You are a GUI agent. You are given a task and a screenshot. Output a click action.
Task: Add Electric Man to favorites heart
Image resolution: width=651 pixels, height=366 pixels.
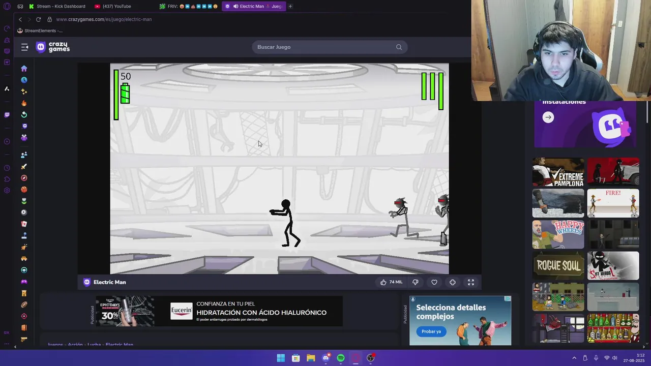(434, 282)
